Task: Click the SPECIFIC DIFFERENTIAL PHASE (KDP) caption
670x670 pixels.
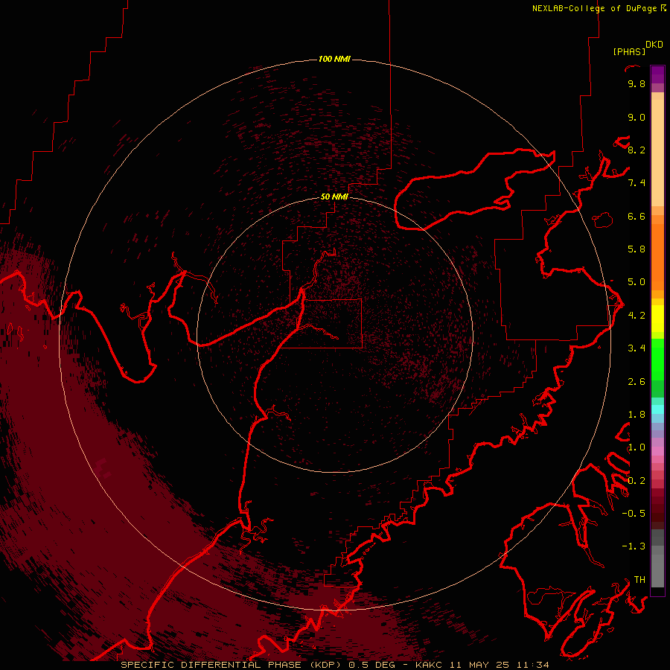Action: pos(231,665)
